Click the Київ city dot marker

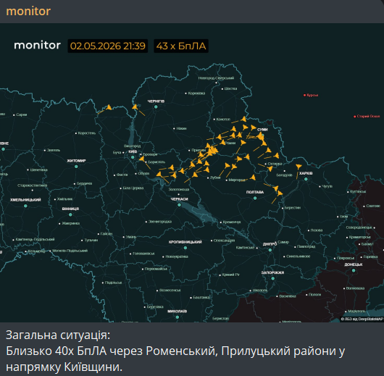coord(133,157)
